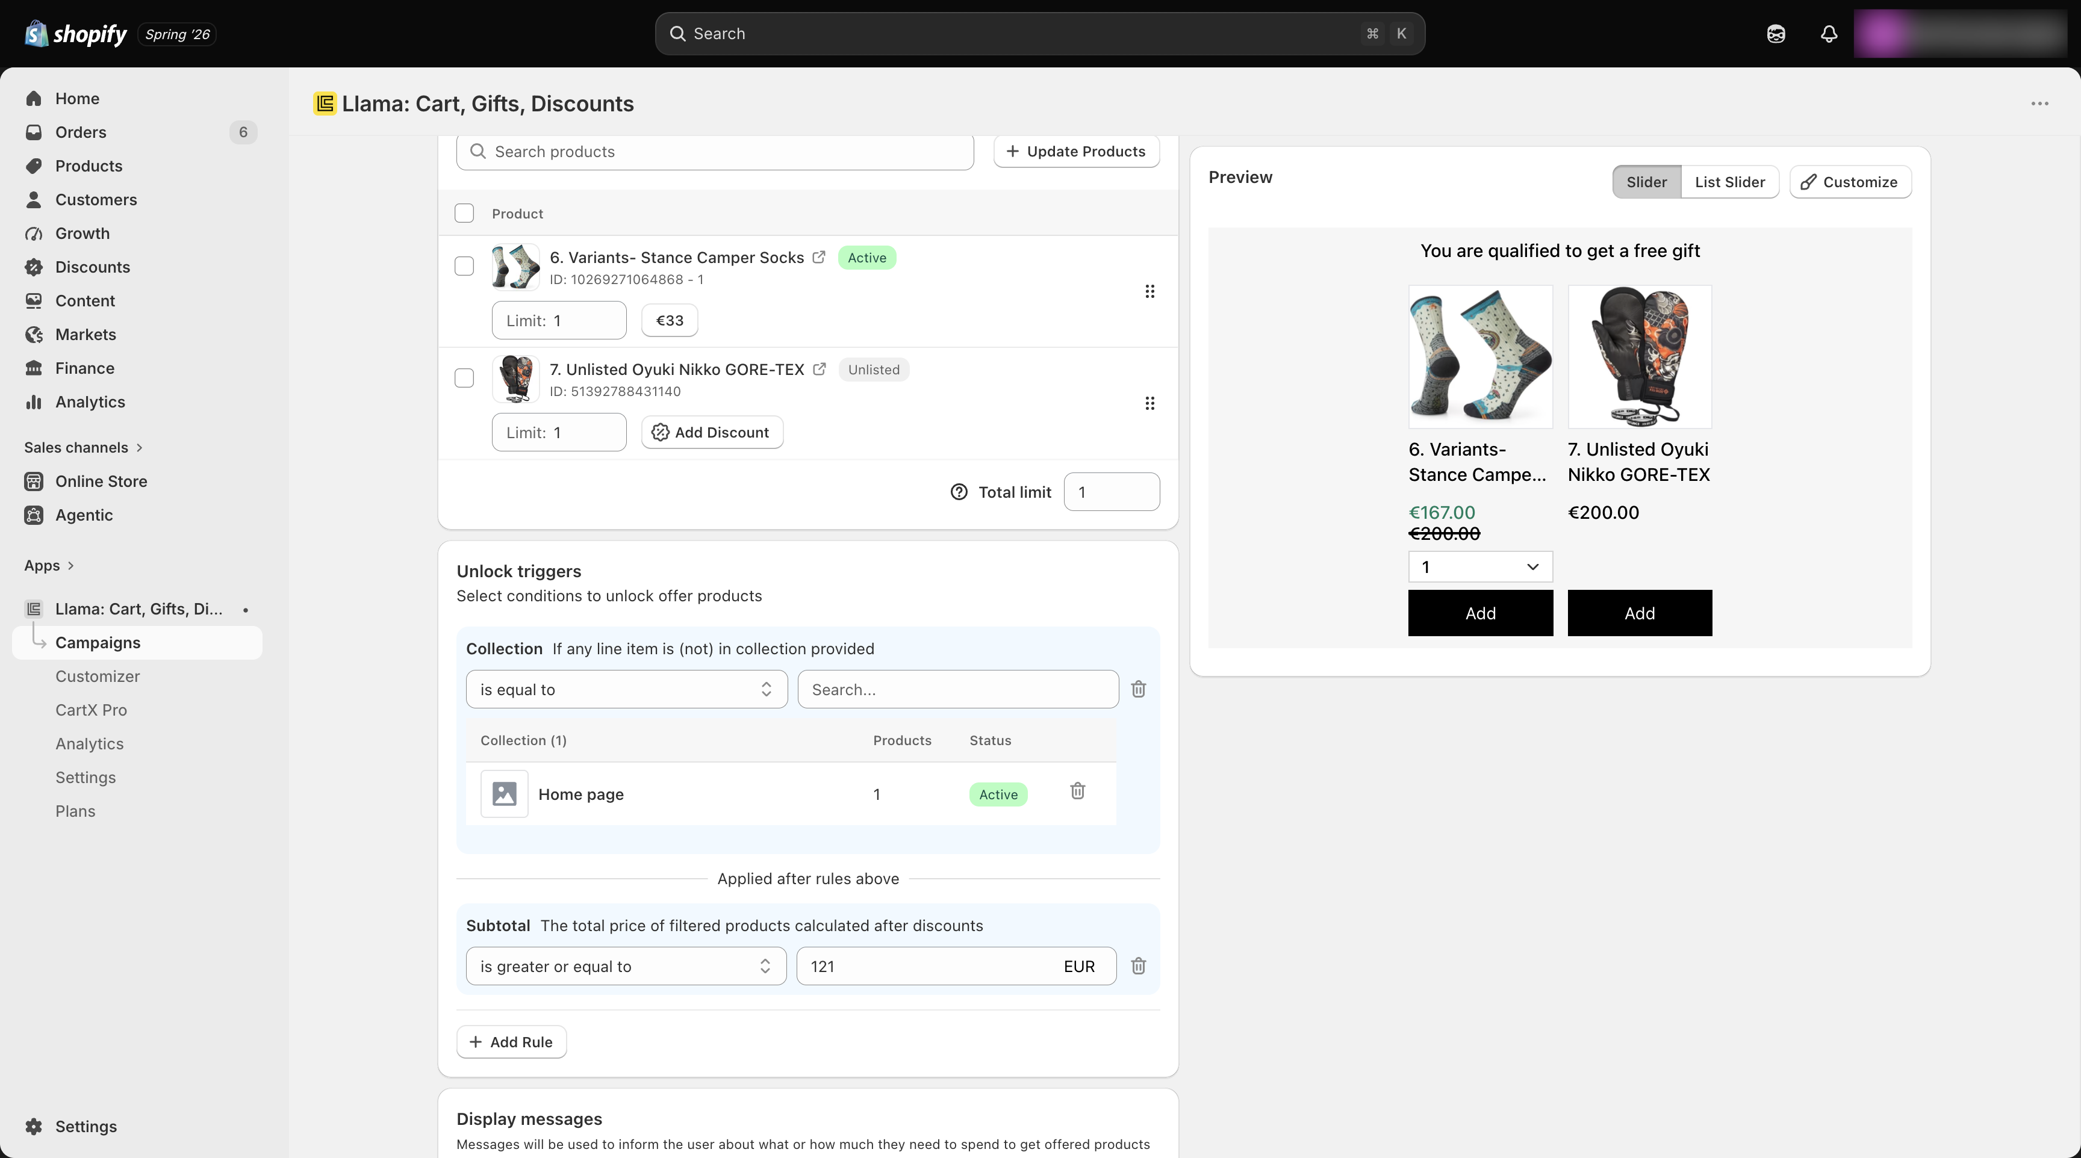The image size is (2081, 1158).
Task: Open the Agentic sales channel
Action: click(x=84, y=515)
